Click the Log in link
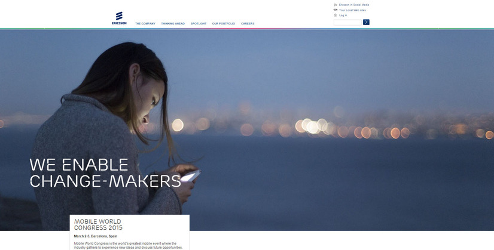This screenshot has height=250, width=494. [343, 16]
